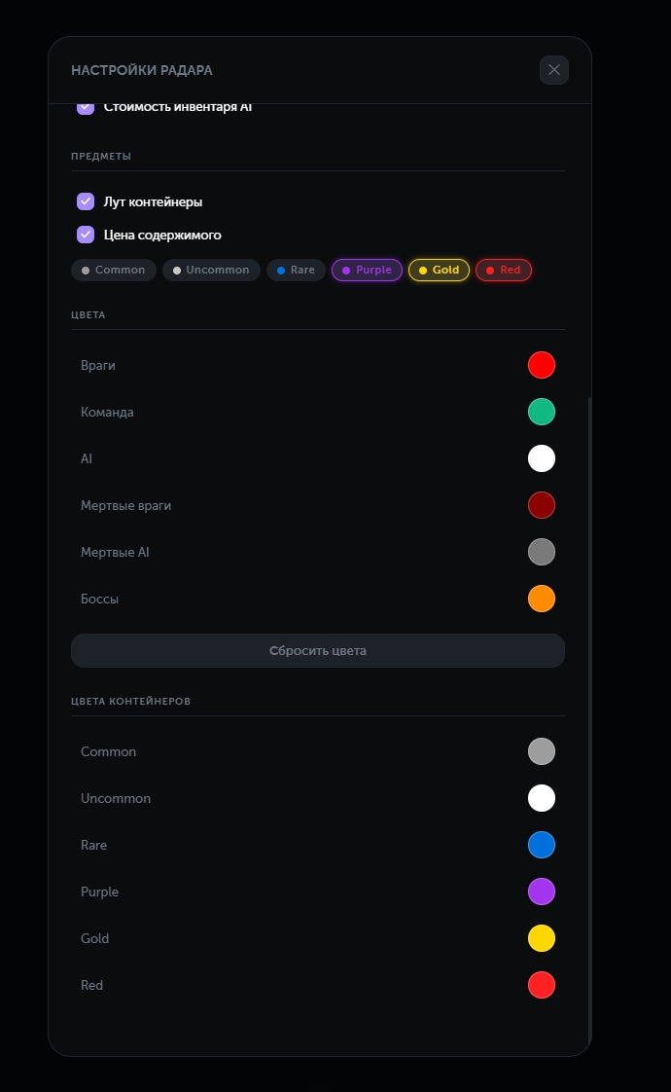Enable the Uncommon rarity filter chip
The height and width of the screenshot is (1092, 671).
click(211, 270)
